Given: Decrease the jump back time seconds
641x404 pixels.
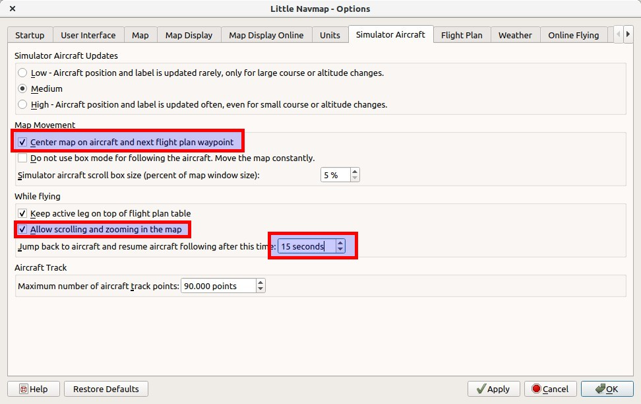Looking at the screenshot, I should [340, 250].
